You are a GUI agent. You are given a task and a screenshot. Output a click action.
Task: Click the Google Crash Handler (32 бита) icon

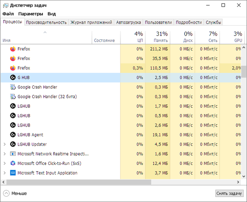[13, 97]
